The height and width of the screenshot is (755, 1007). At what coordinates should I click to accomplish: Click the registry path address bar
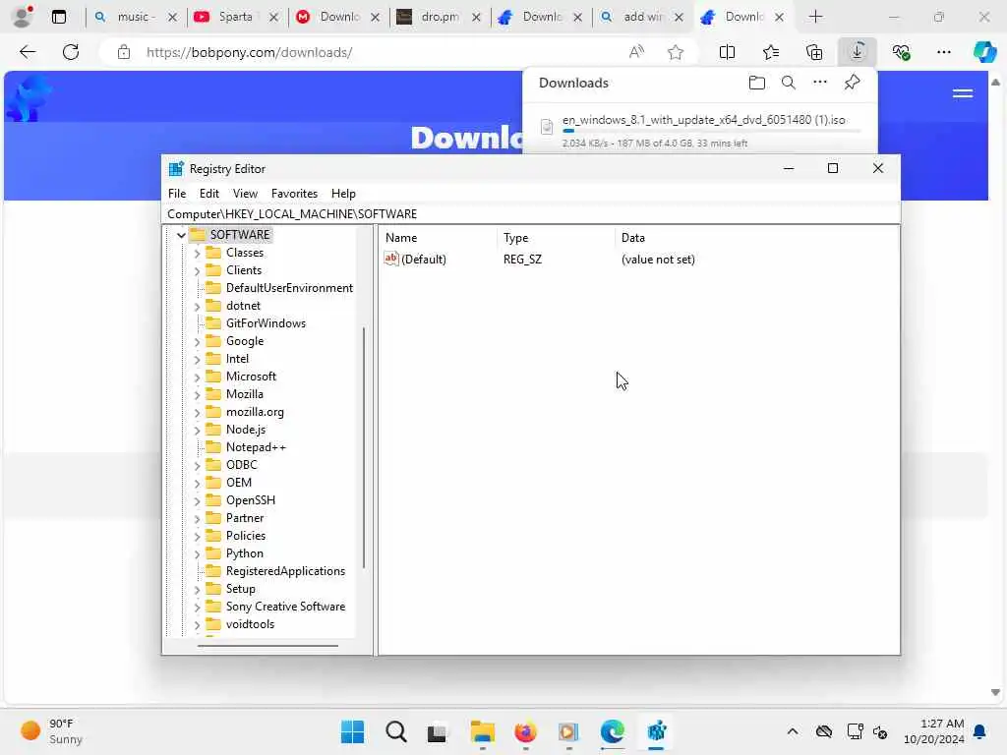pos(530,213)
